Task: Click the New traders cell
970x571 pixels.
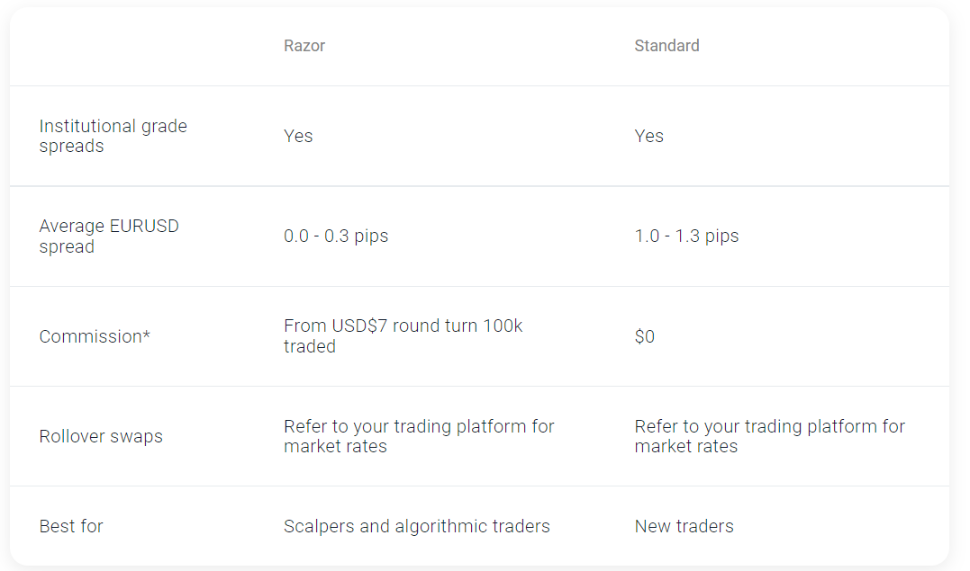Action: (x=684, y=526)
